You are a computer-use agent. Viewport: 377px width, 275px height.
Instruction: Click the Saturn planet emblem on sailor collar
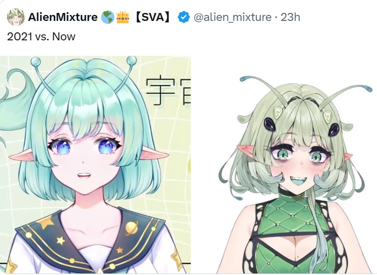132,228
